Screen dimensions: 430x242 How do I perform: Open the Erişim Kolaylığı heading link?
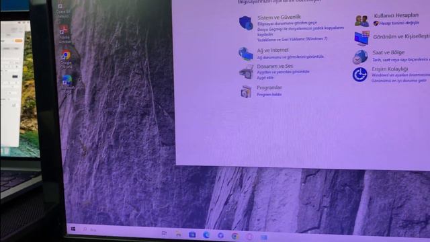[x=390, y=69]
